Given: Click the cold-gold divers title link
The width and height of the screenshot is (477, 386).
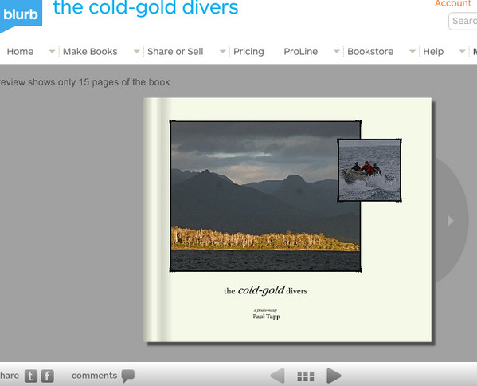Looking at the screenshot, I should [146, 7].
